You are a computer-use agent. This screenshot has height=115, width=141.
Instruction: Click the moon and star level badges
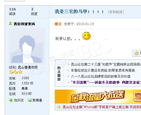[16, 72]
